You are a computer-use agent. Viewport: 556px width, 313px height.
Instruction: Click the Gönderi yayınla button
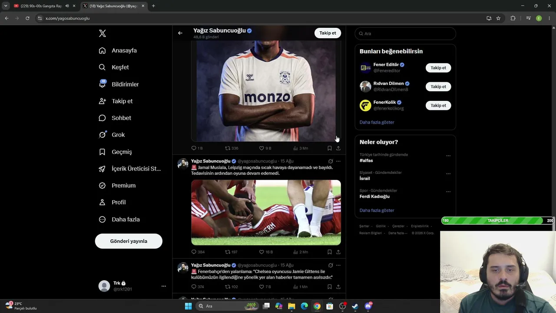click(129, 241)
